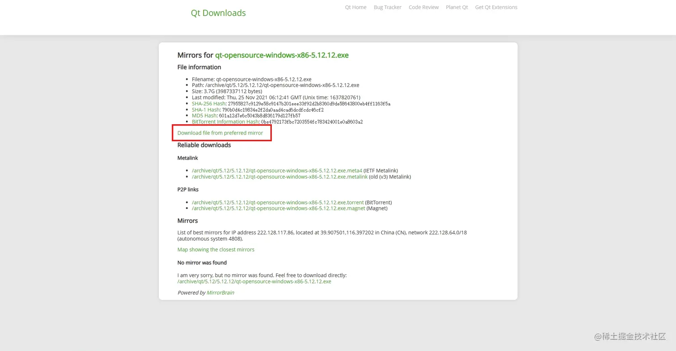Download file from preferred mirror
Image resolution: width=676 pixels, height=351 pixels.
220,133
